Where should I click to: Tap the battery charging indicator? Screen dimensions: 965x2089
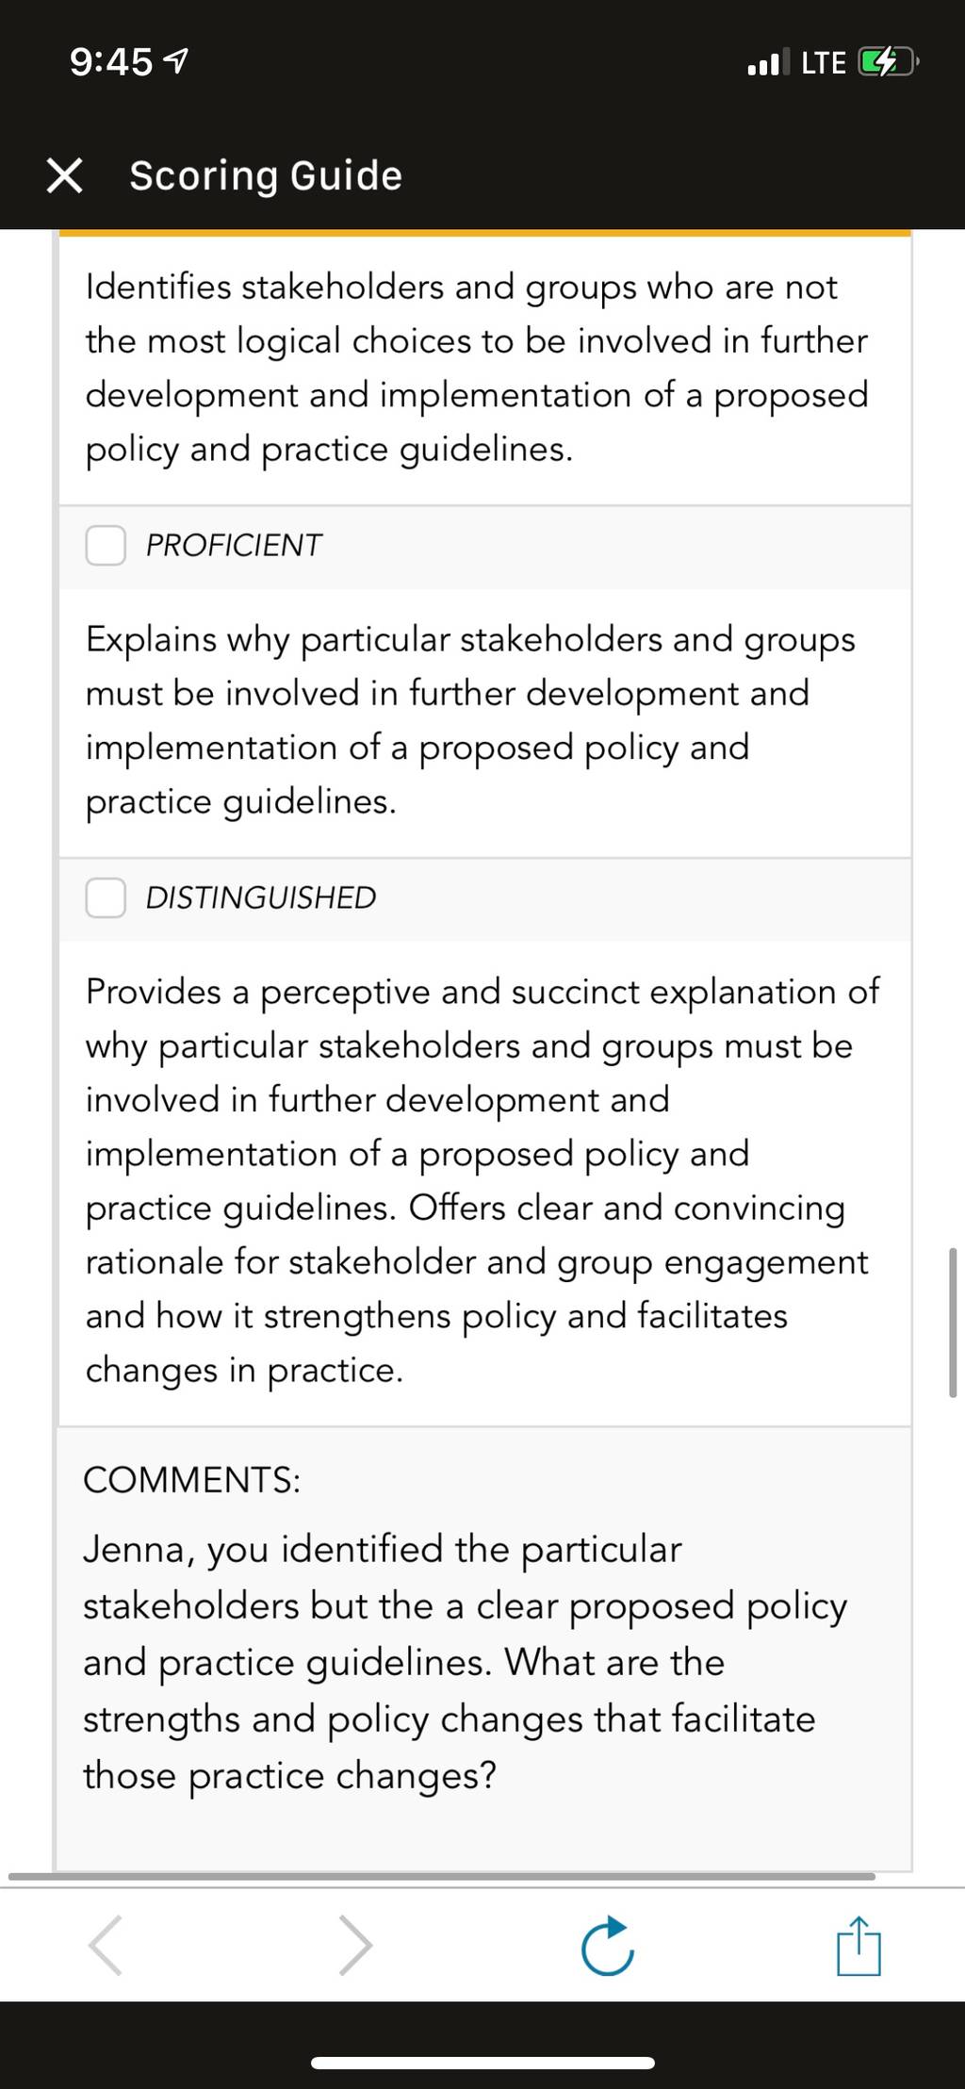(x=888, y=63)
